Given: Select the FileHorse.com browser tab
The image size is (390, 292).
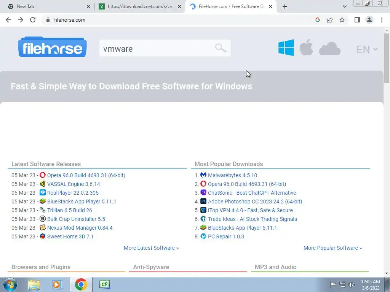Looking at the screenshot, I should click(x=231, y=6).
